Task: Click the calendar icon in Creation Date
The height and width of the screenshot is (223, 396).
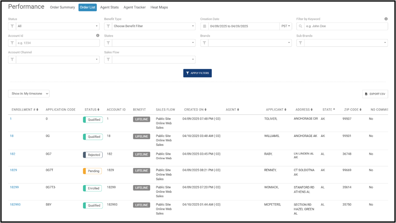Action: (x=205, y=26)
